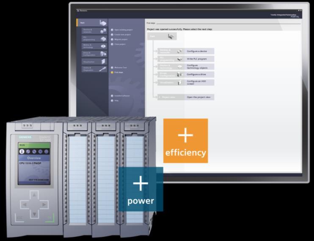
Task: Open the Motion & technology portal
Action: 94,46
